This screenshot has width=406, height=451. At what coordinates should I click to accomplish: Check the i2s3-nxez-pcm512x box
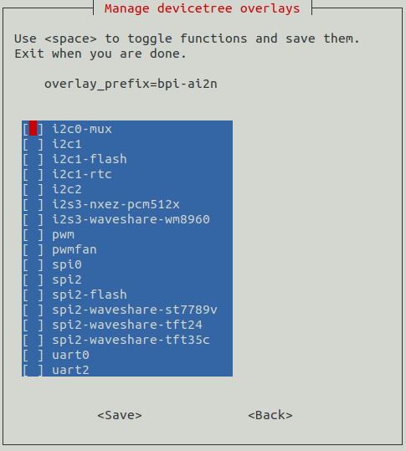(x=33, y=204)
